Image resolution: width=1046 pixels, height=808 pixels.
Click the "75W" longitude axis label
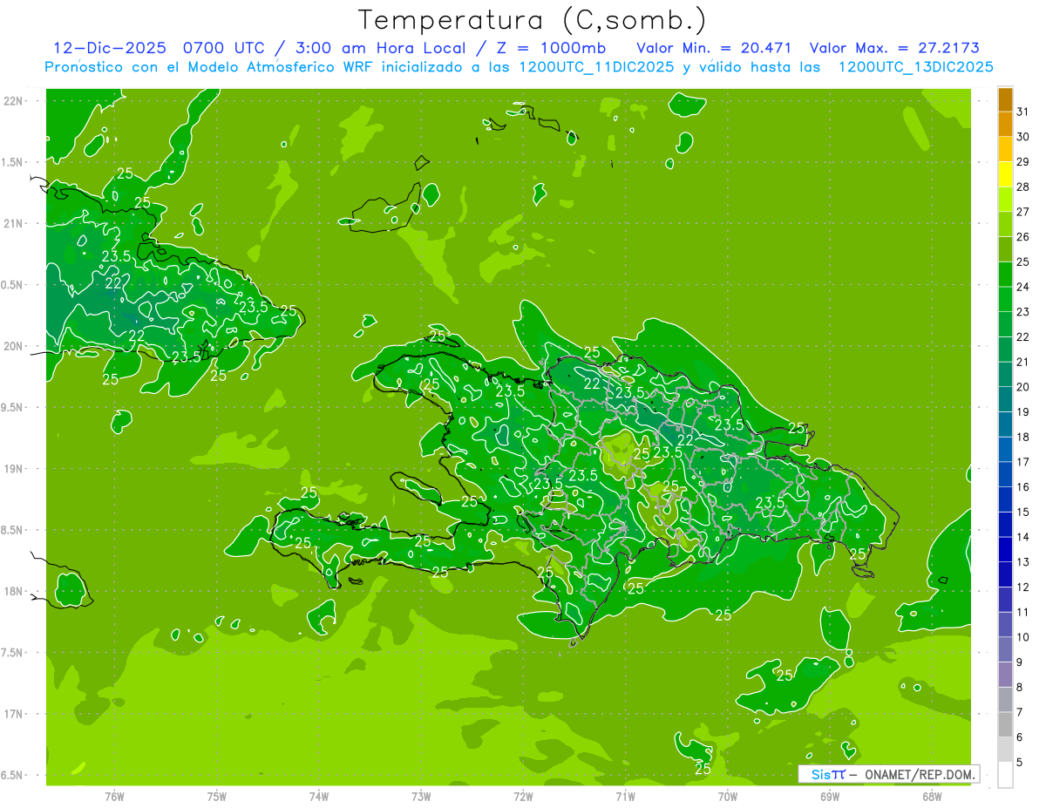(217, 797)
